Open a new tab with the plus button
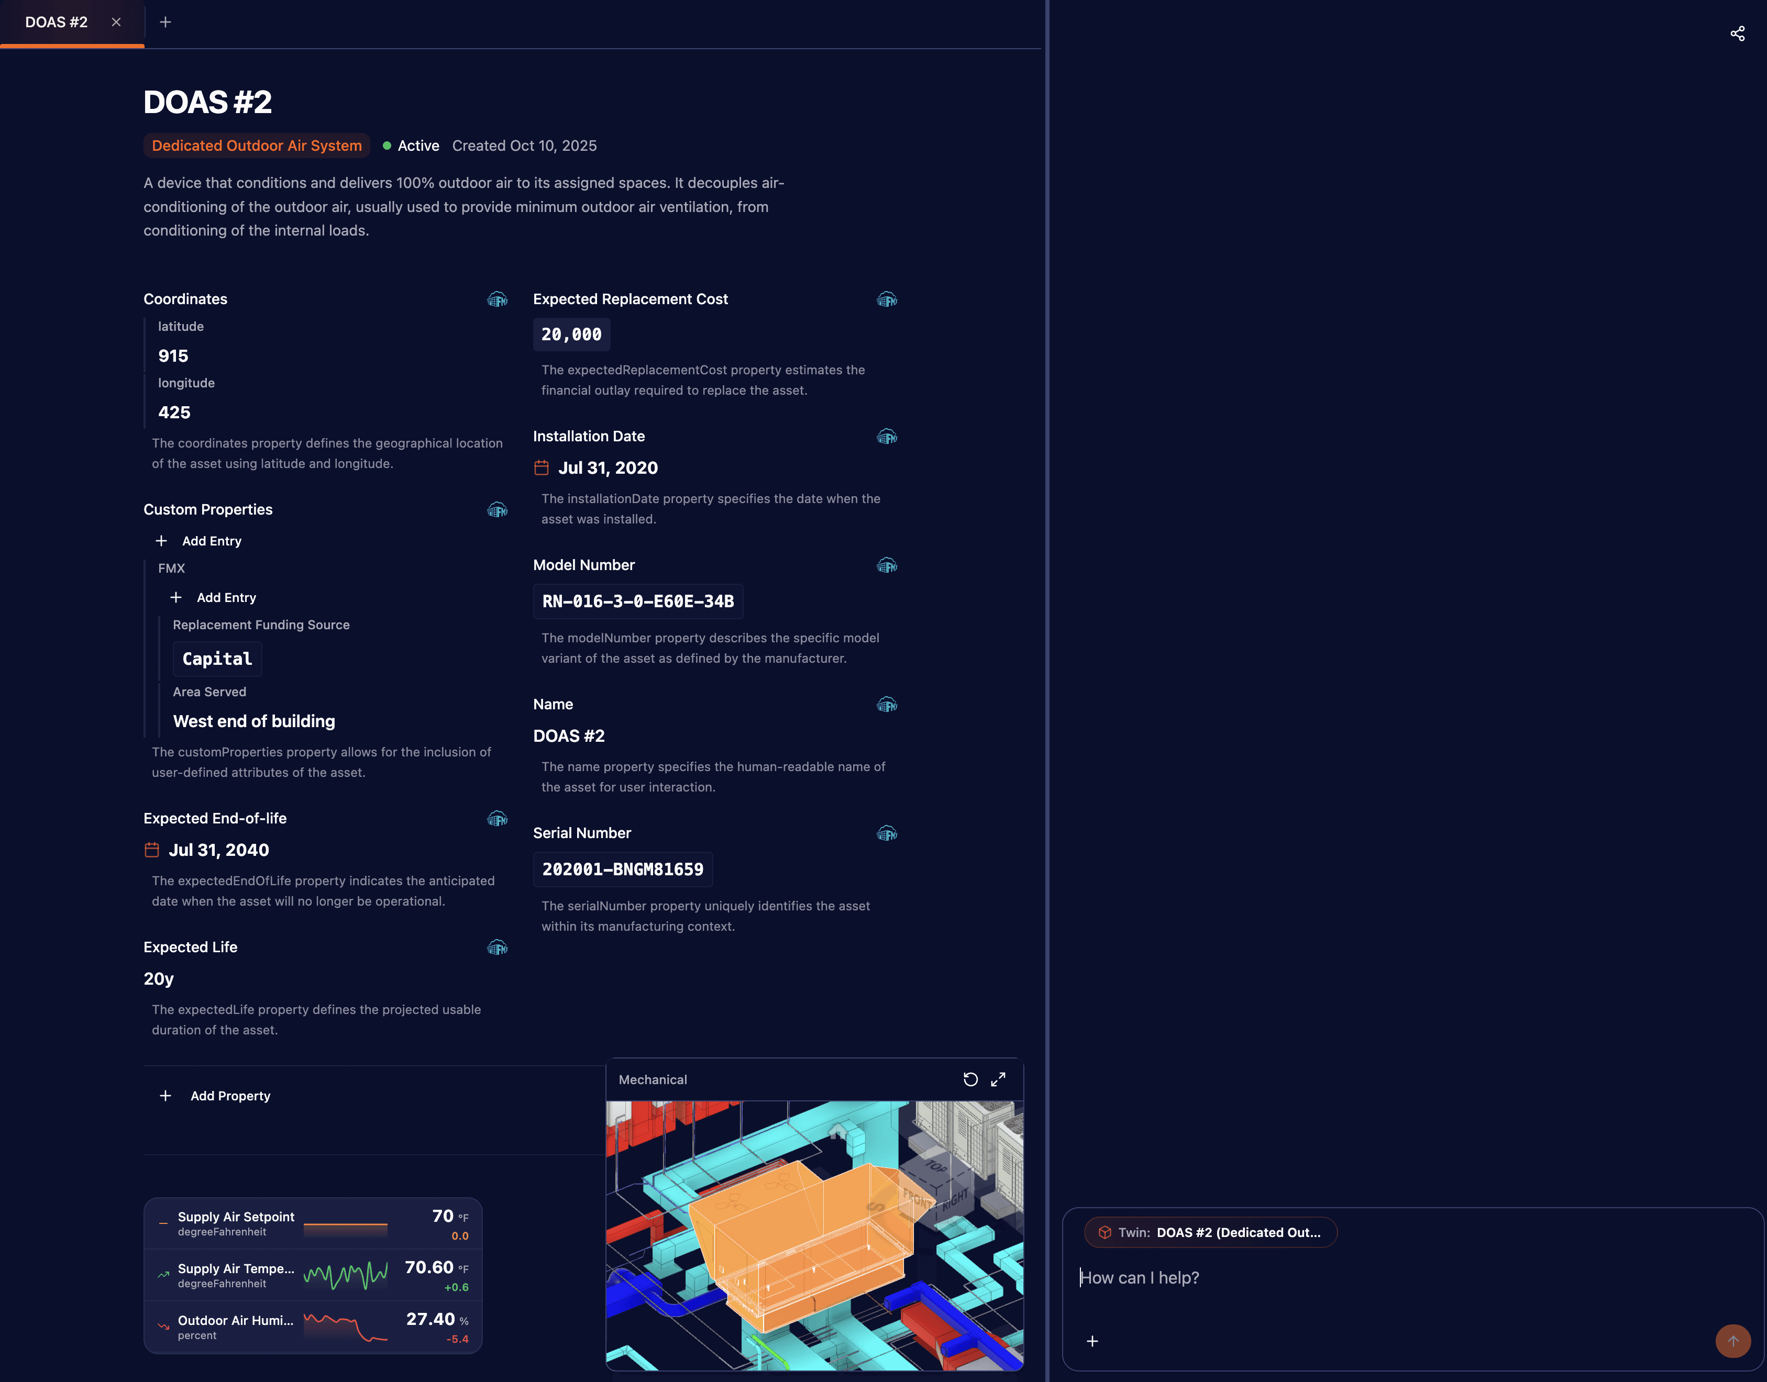This screenshot has height=1382, width=1767. tap(165, 22)
